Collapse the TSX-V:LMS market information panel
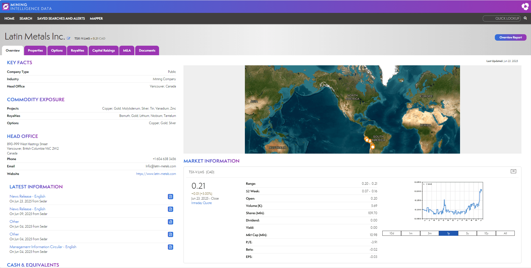Image resolution: width=531 pixels, height=268 pixels. pos(513,171)
